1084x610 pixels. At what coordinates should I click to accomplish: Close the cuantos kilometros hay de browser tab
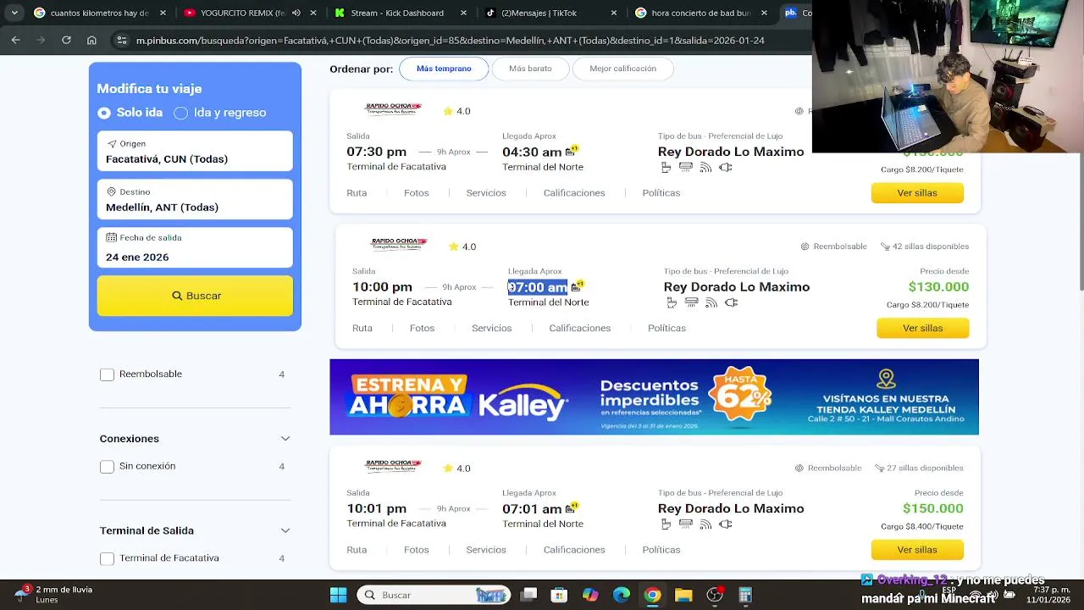(163, 13)
